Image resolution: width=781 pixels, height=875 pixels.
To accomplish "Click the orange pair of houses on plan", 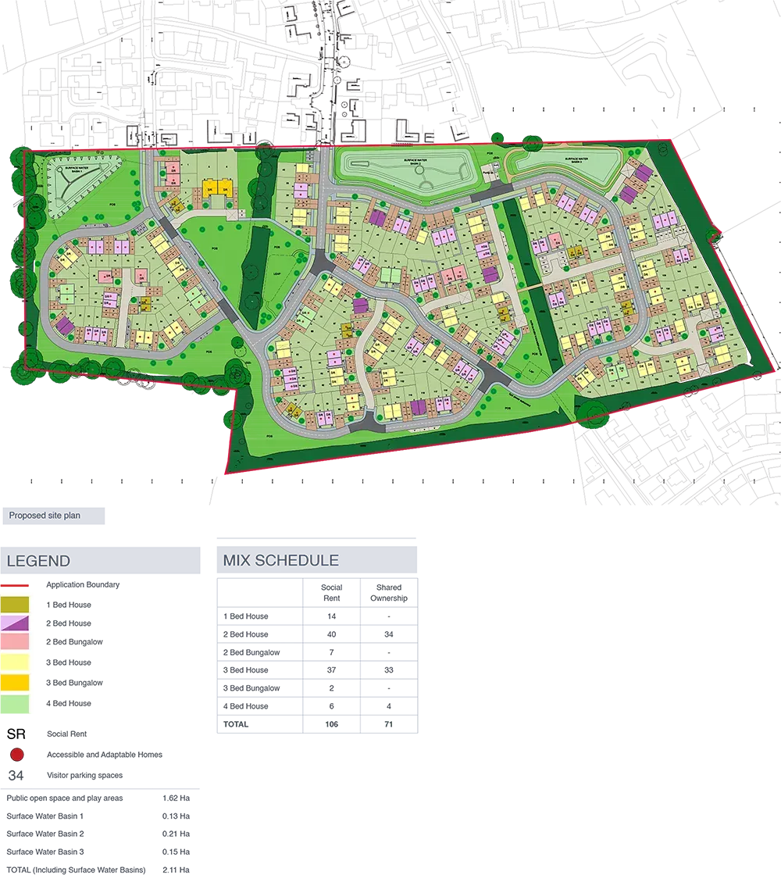I will [x=217, y=188].
